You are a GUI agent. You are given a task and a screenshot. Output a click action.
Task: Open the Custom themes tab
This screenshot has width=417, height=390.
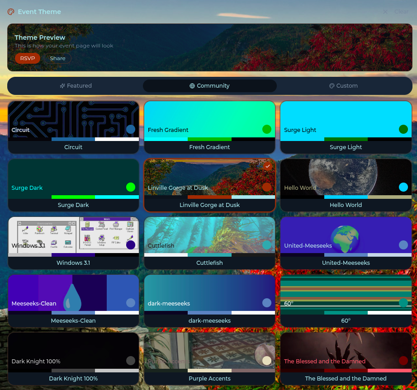tap(343, 86)
